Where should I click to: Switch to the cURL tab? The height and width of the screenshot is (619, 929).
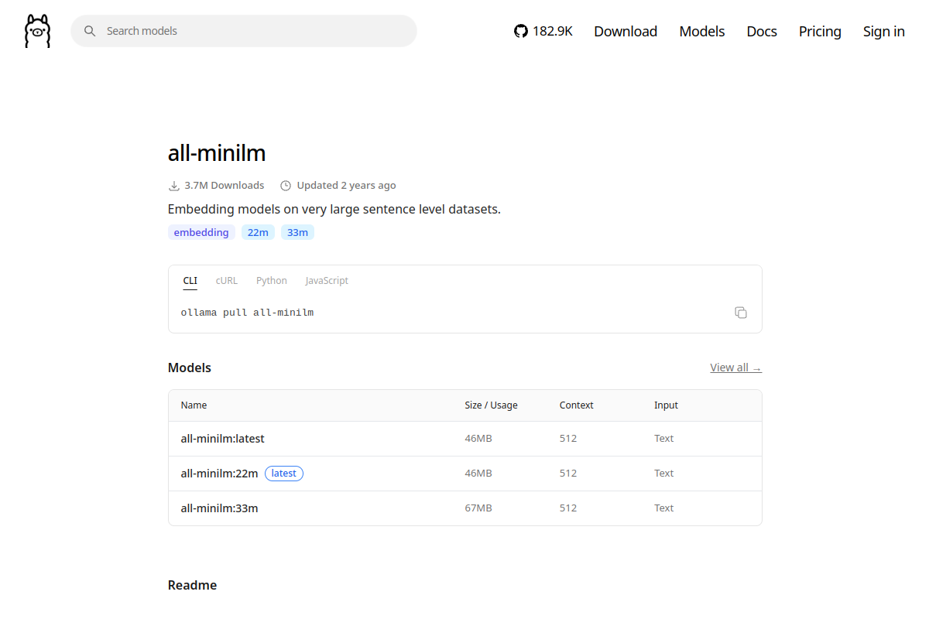click(227, 281)
